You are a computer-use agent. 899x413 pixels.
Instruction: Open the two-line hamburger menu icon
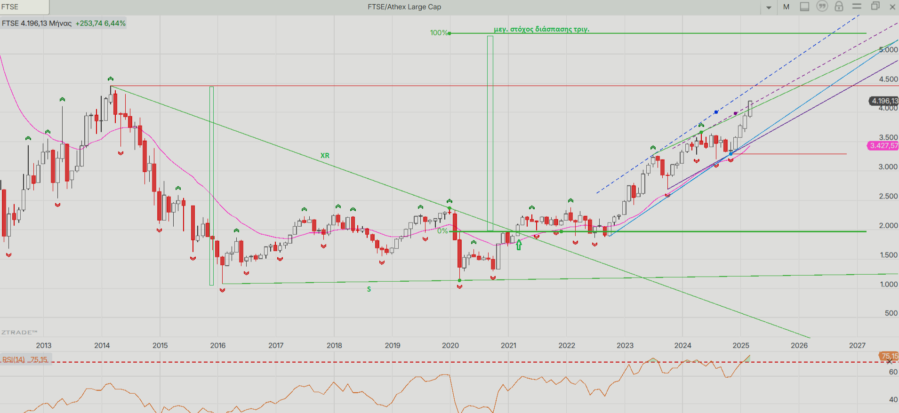857,6
